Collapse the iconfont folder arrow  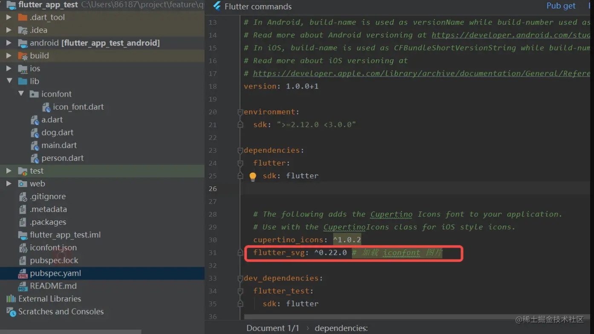coord(21,94)
